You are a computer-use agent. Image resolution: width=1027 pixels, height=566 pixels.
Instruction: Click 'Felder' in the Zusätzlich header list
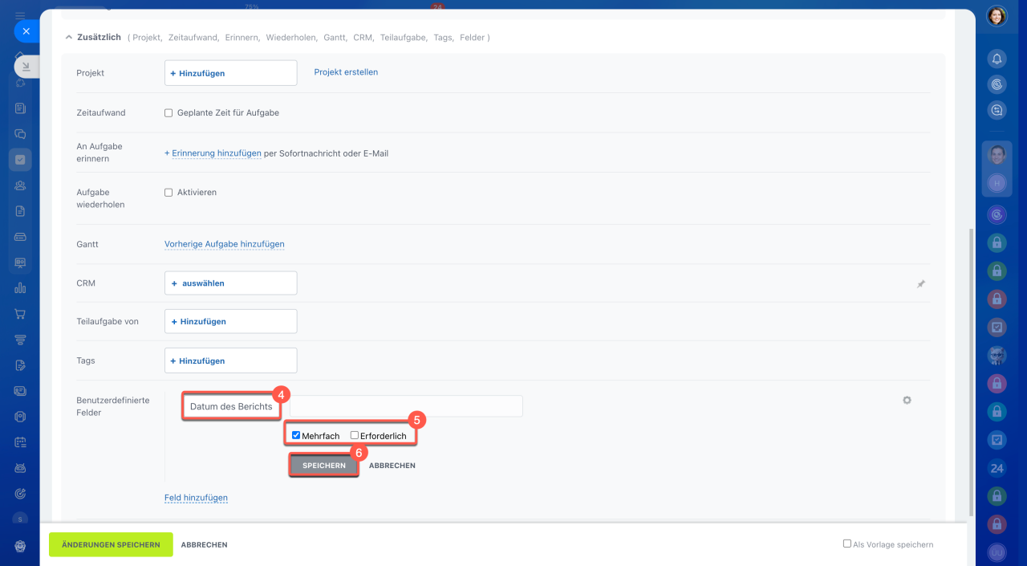(x=472, y=38)
